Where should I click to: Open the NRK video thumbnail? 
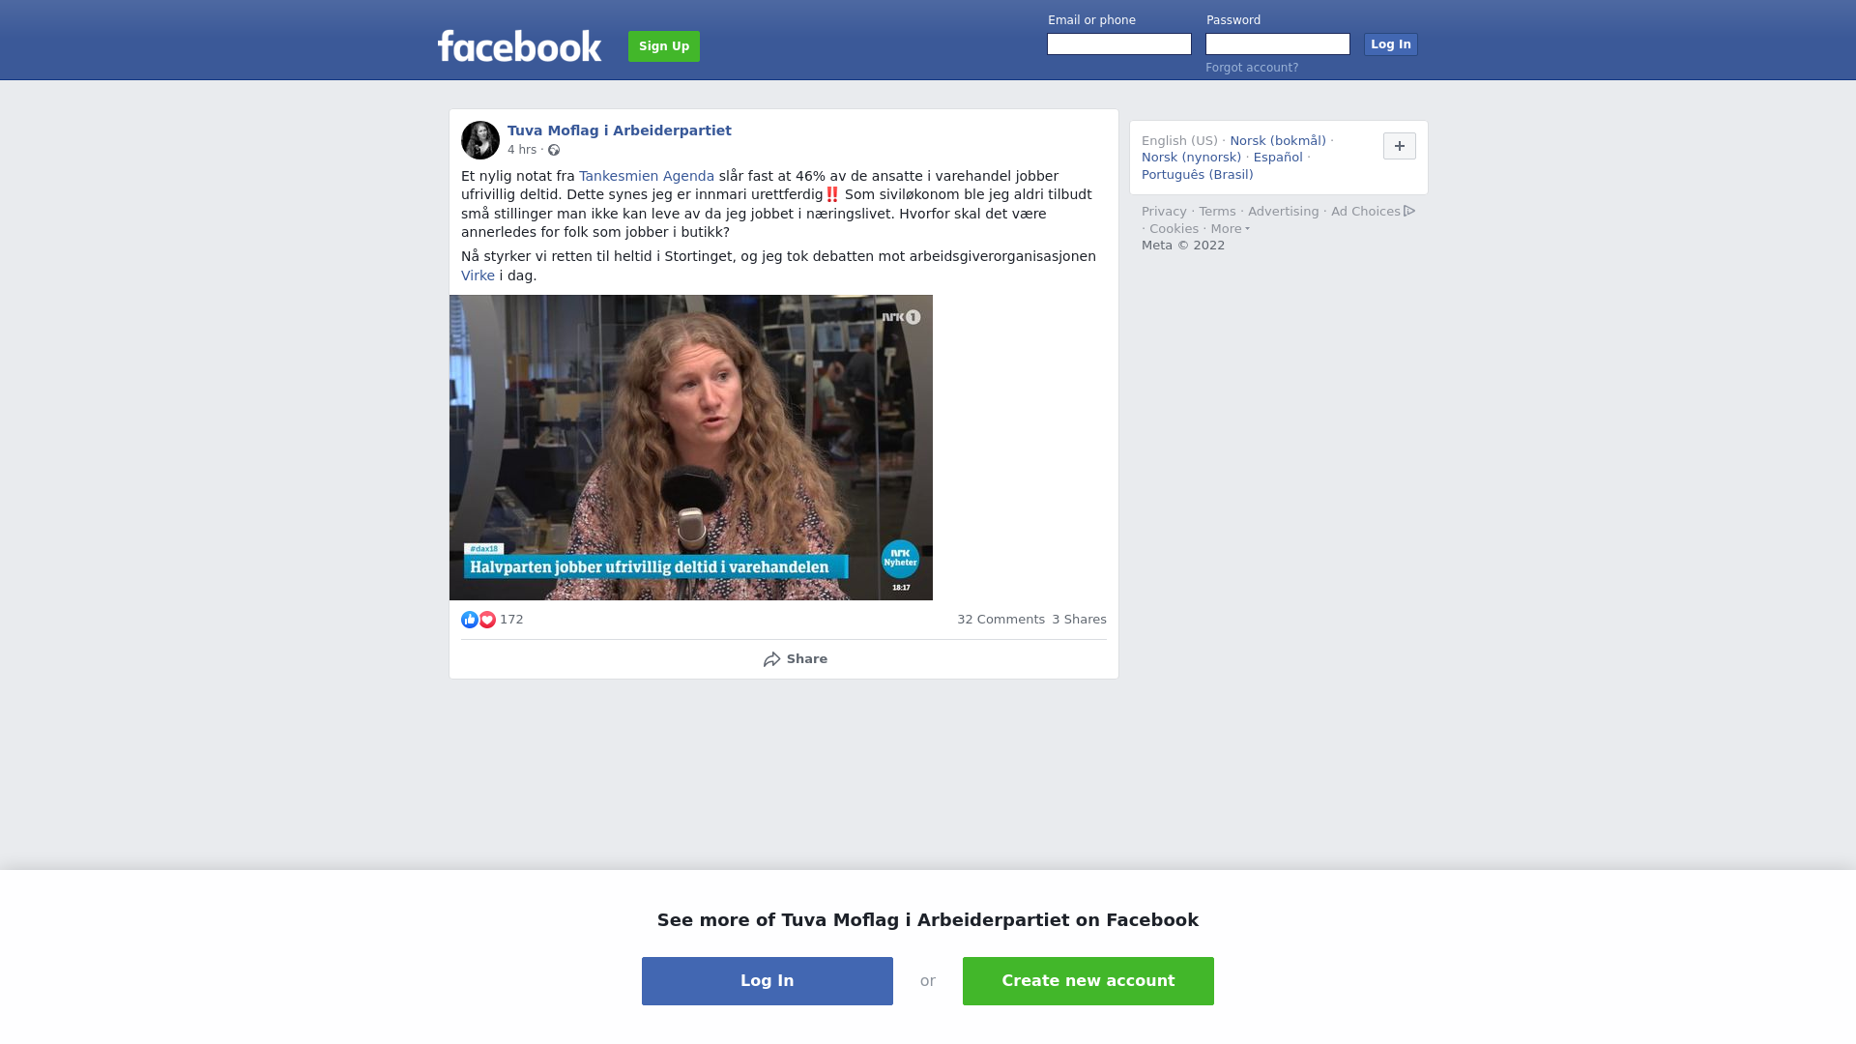[x=691, y=448]
